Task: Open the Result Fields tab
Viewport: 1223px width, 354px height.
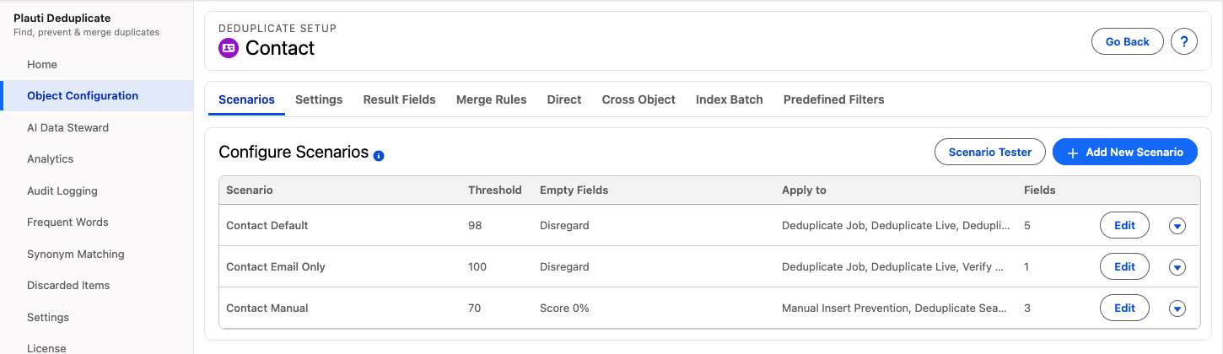Action: point(400,99)
